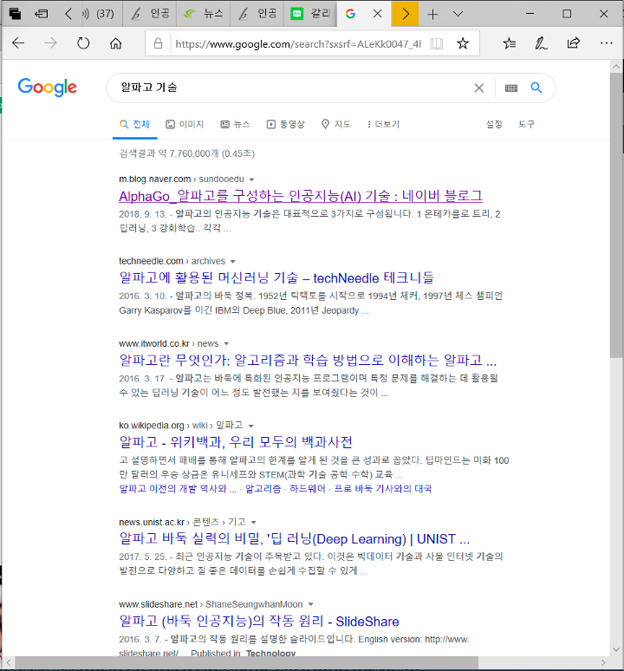Click the scroll up arrow button
The width and height of the screenshot is (624, 671).
(x=616, y=67)
